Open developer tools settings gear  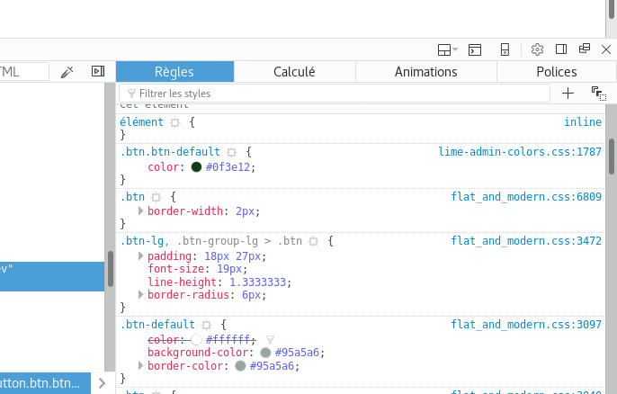point(537,49)
